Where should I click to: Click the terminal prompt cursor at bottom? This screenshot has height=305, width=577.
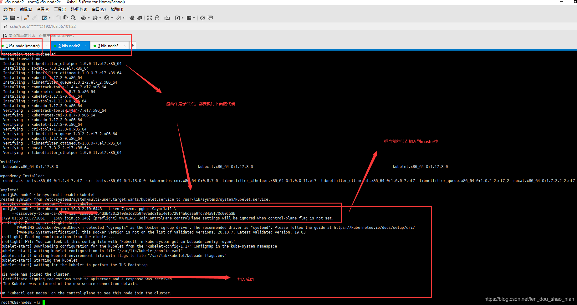(44, 303)
